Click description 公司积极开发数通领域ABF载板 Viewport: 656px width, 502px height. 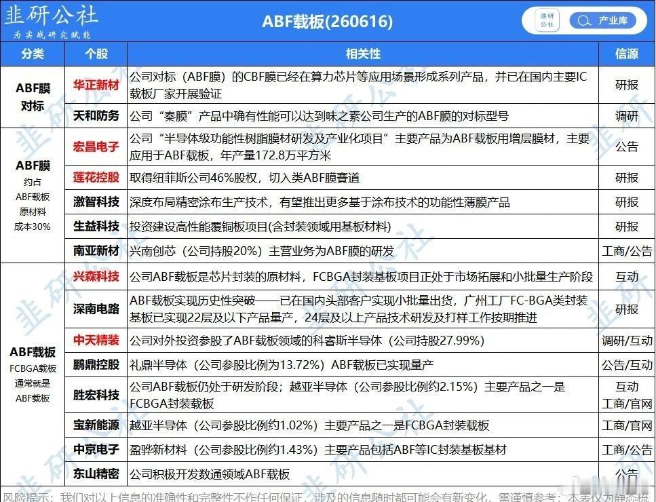click(x=209, y=474)
